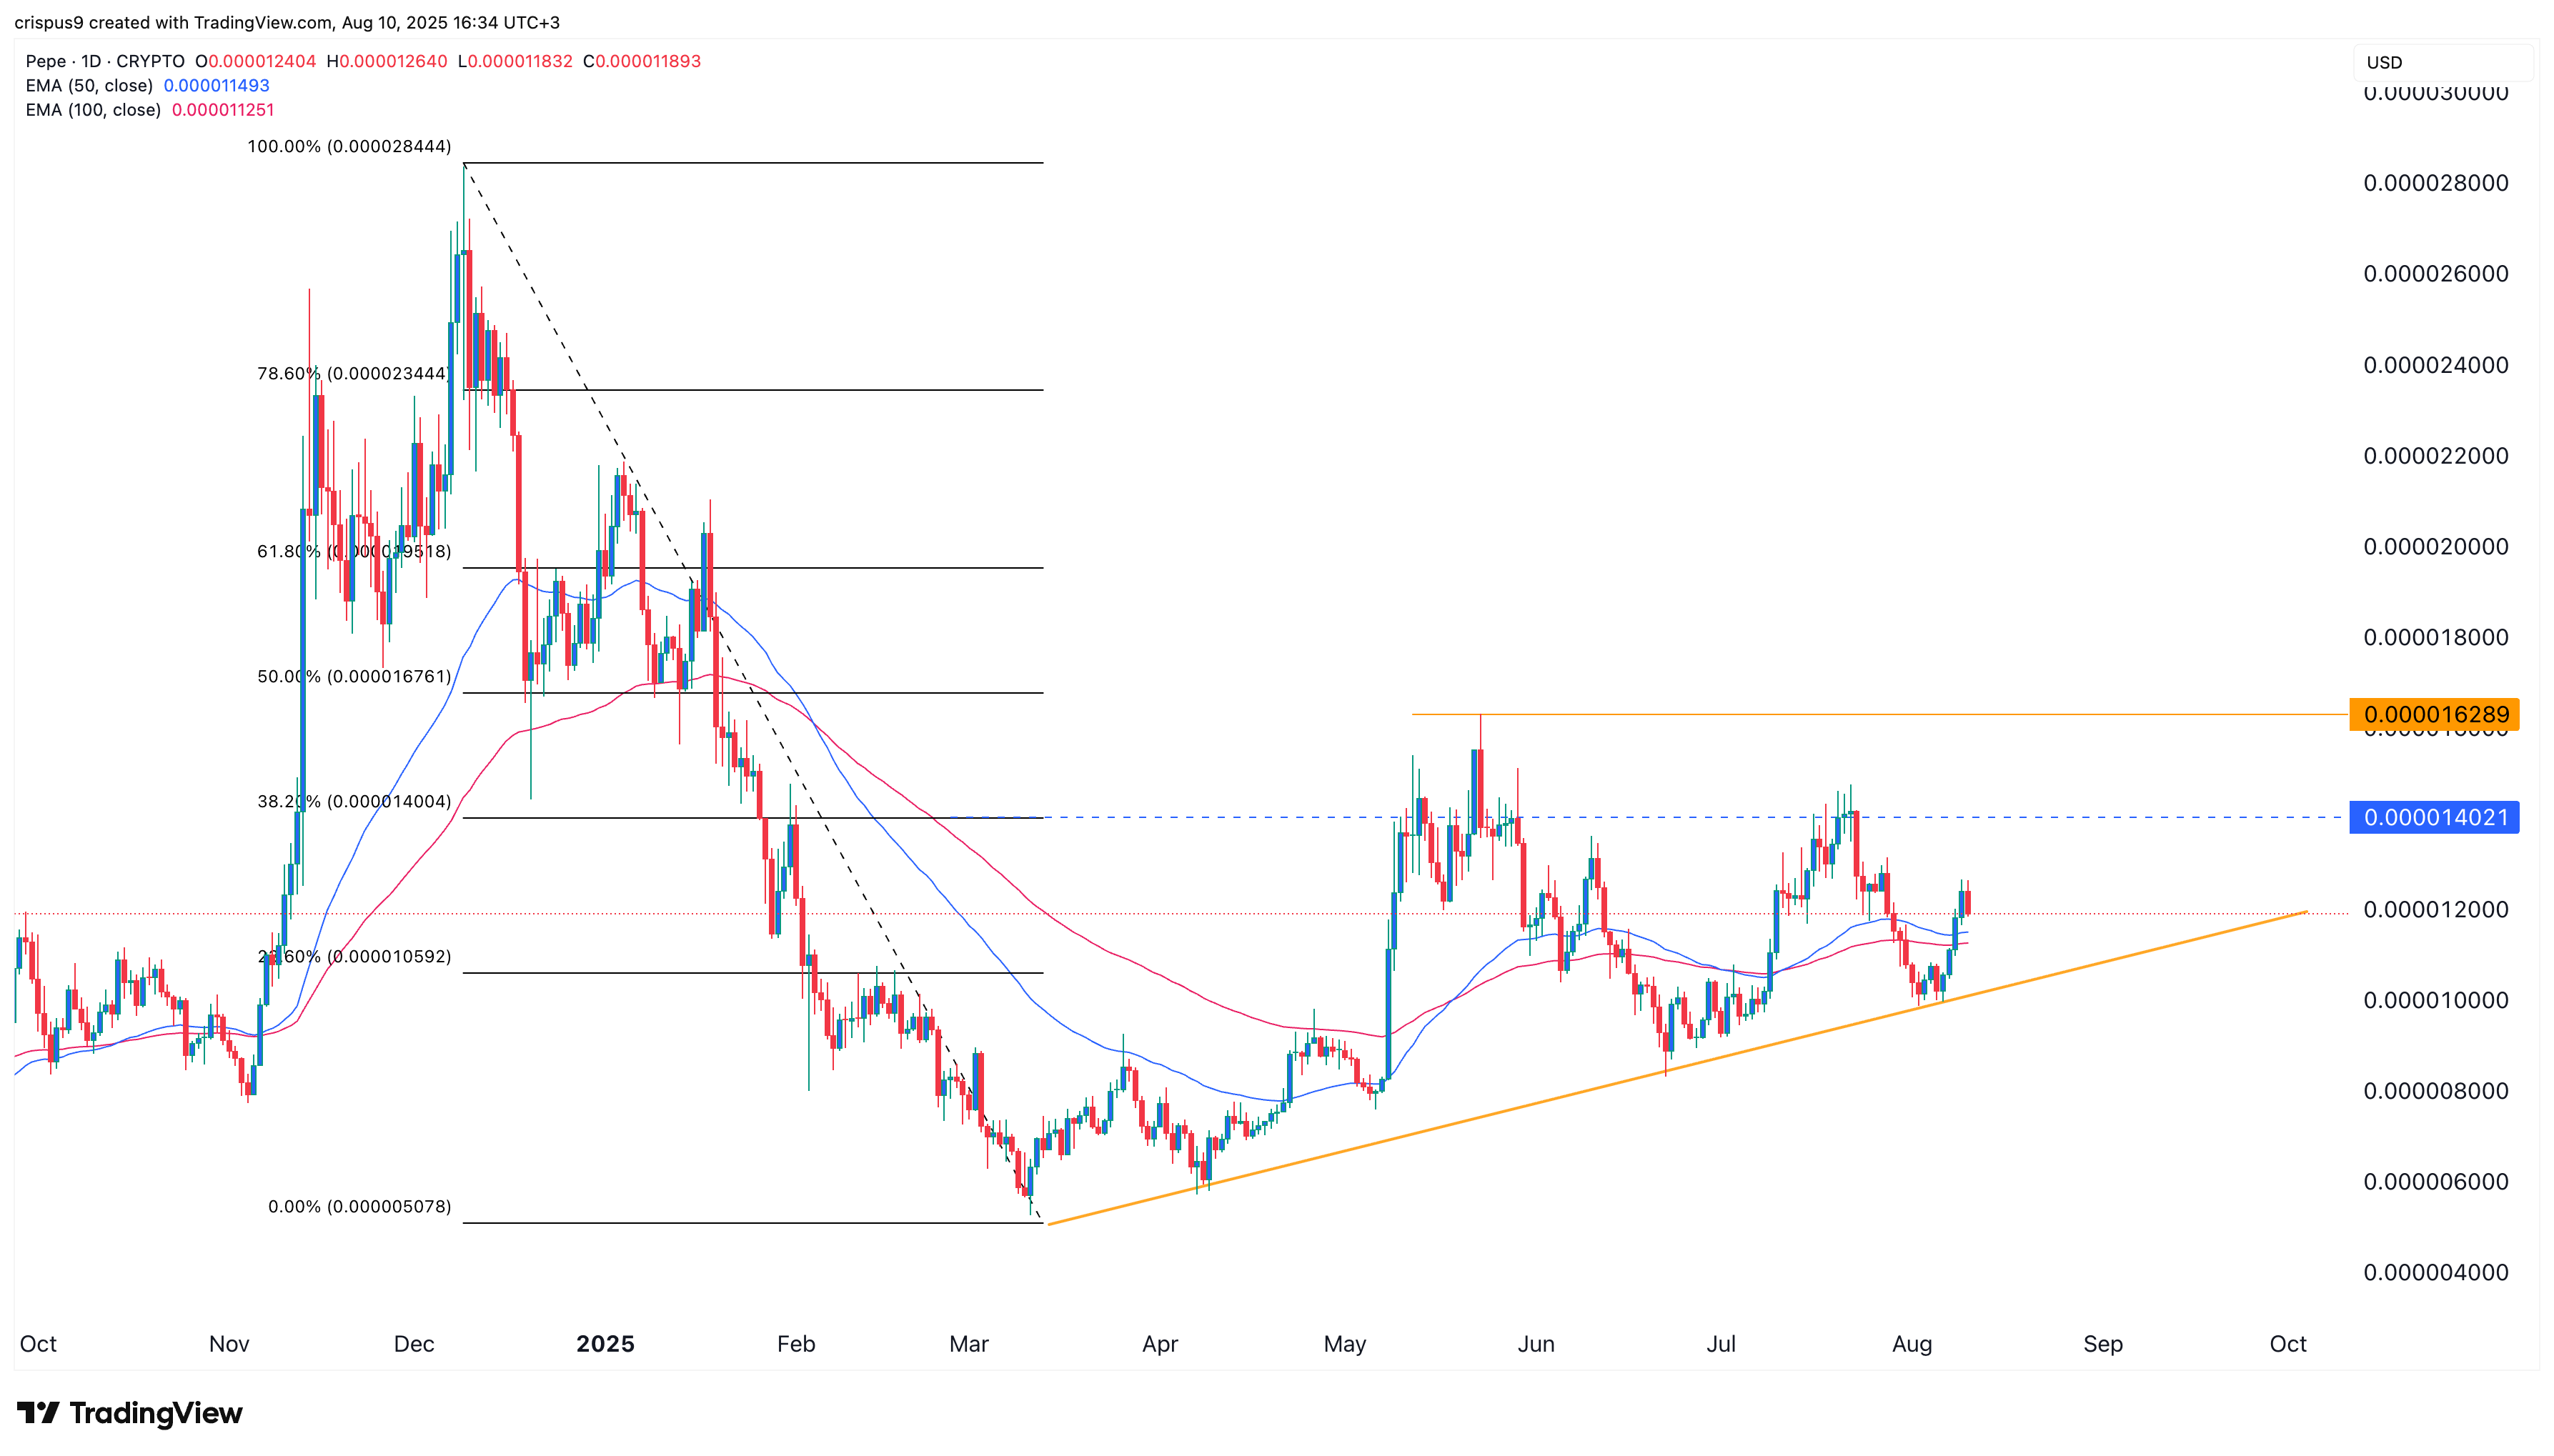Click the TradingView wordmark text
The height and width of the screenshot is (1456, 2554).
tap(156, 1413)
